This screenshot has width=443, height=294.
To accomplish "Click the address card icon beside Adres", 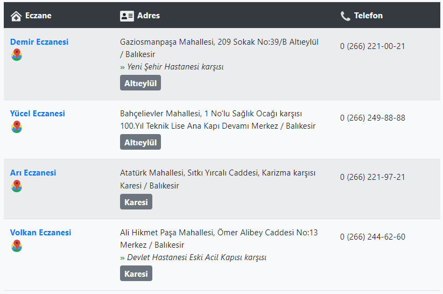I will coord(127,16).
